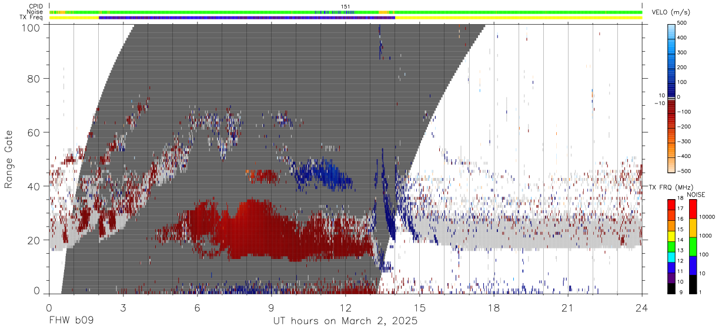Click the 13 label on TX frequency legend
722x333 pixels.
pyautogui.click(x=681, y=251)
